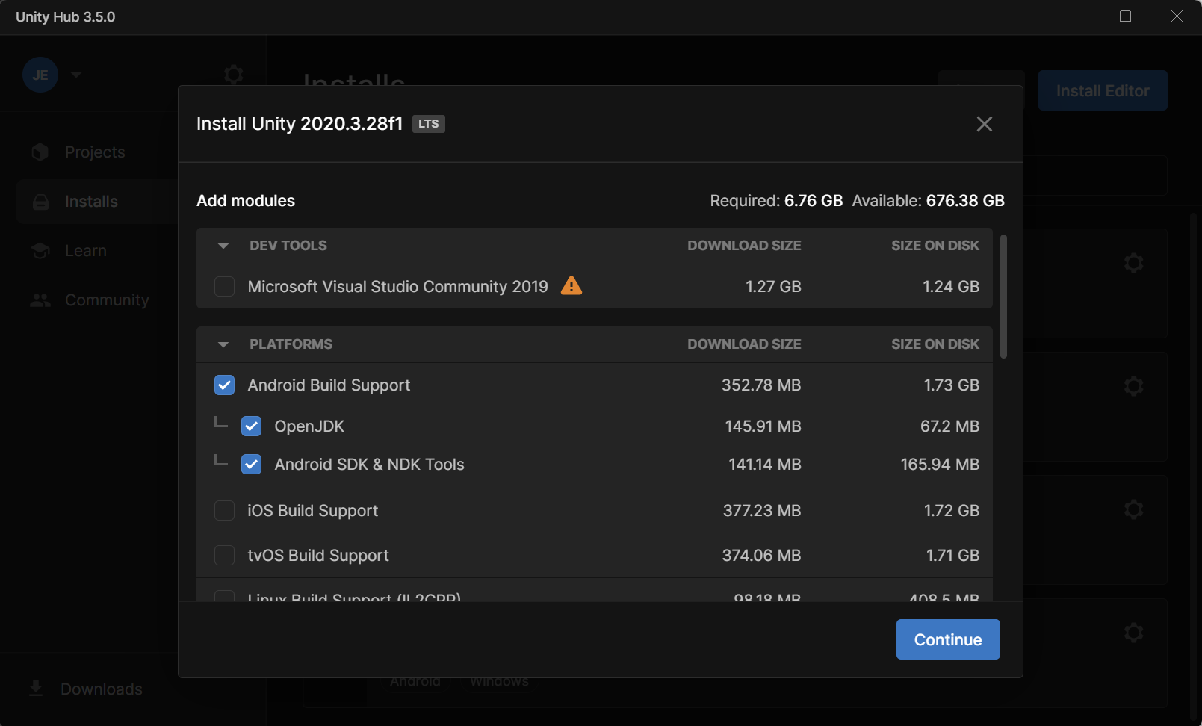The image size is (1202, 726).
Task: Uncheck the OpenJDK module checkbox
Action: [251, 426]
